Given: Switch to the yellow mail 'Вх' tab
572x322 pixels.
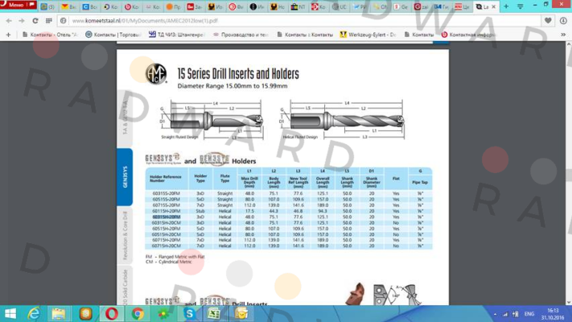Looking at the screenshot, I should click(69, 6).
